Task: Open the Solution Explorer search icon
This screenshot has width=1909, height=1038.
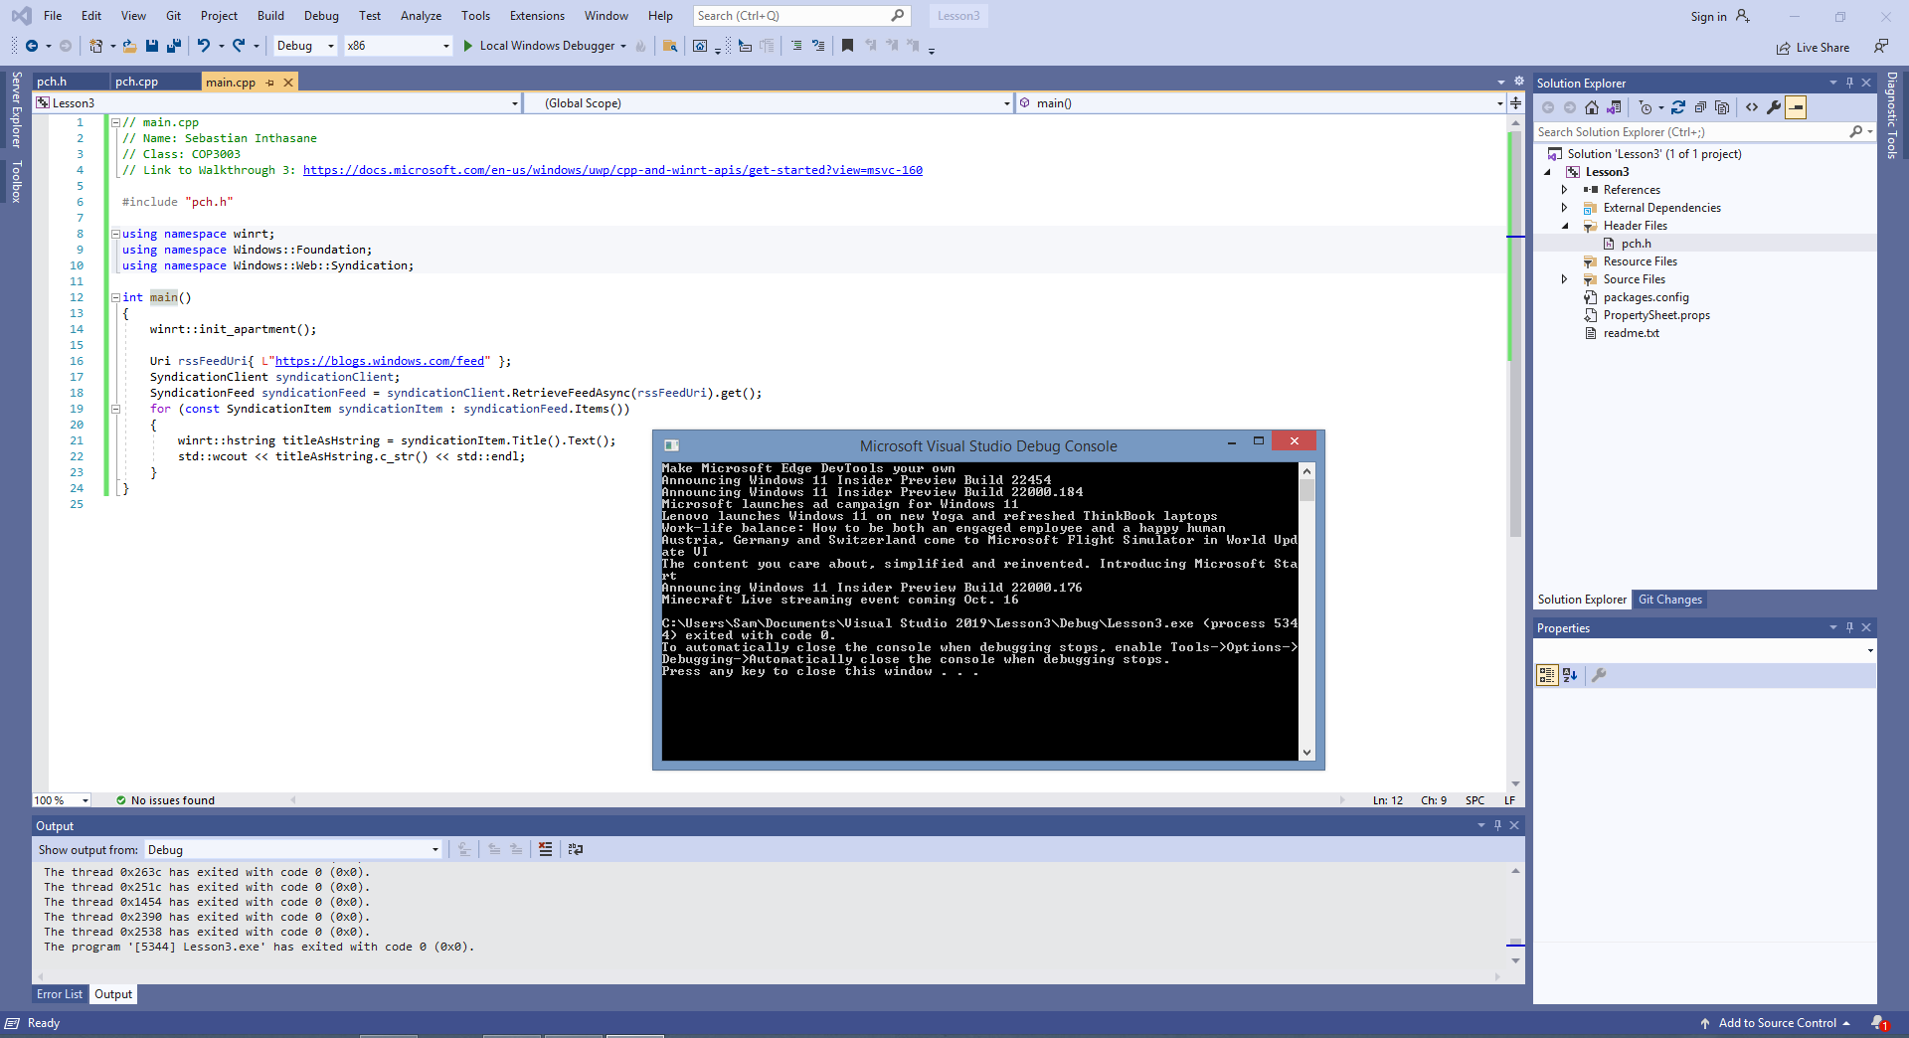Action: 1858,131
